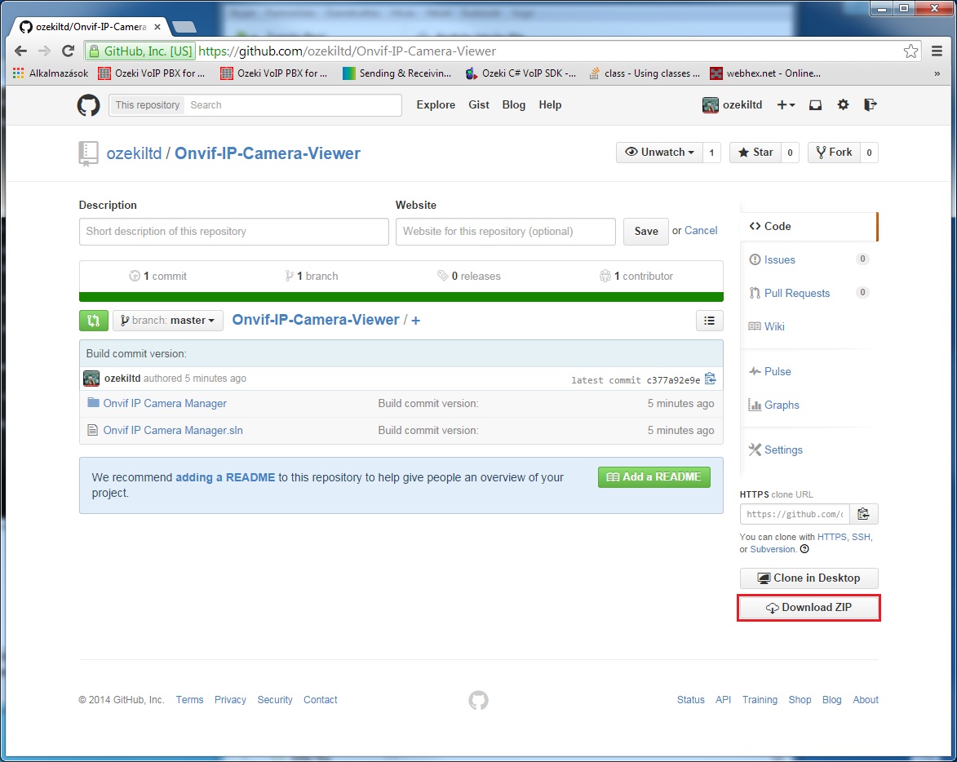Download the repository as ZIP

(809, 607)
